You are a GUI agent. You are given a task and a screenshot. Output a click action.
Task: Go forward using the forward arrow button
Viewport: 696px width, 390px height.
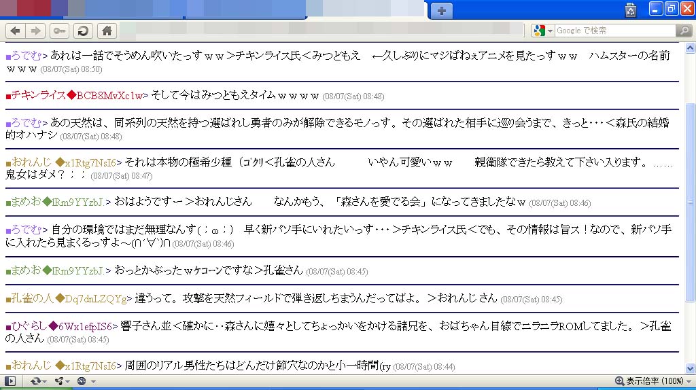pyautogui.click(x=35, y=31)
